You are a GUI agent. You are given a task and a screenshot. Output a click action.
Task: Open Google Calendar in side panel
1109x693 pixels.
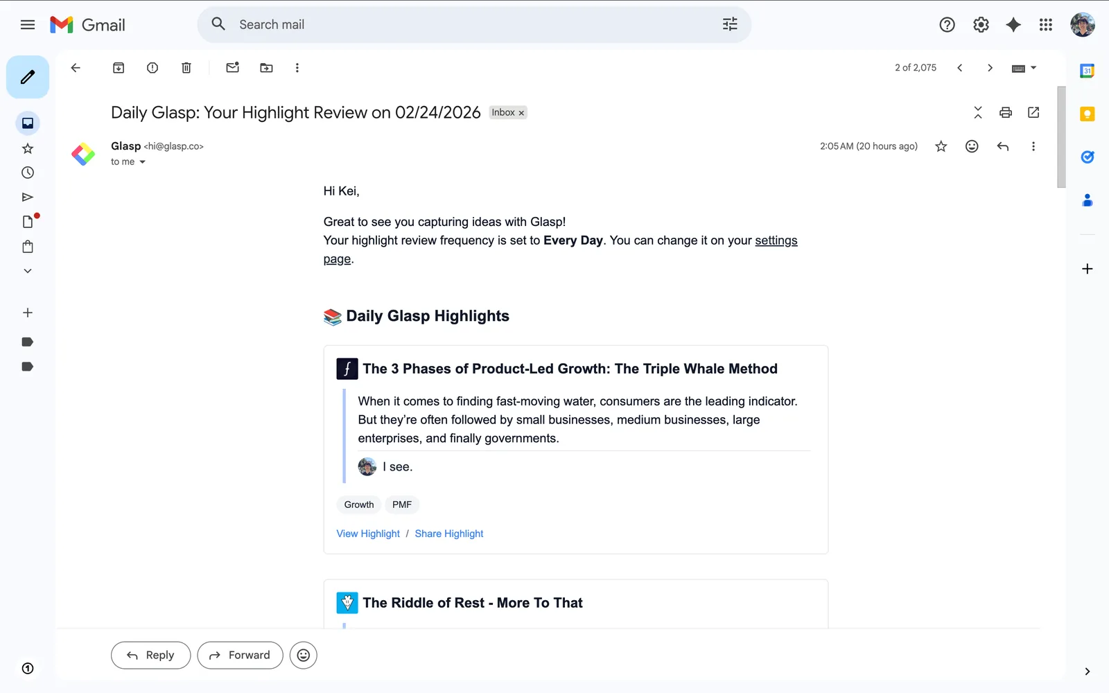1088,71
